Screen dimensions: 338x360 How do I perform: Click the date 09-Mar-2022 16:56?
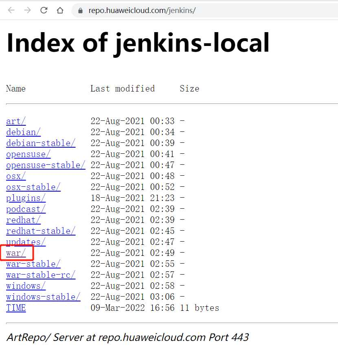coord(133,308)
